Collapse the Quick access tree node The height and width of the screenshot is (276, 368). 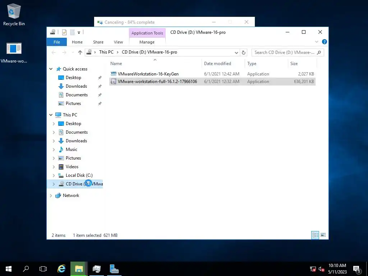pyautogui.click(x=51, y=69)
